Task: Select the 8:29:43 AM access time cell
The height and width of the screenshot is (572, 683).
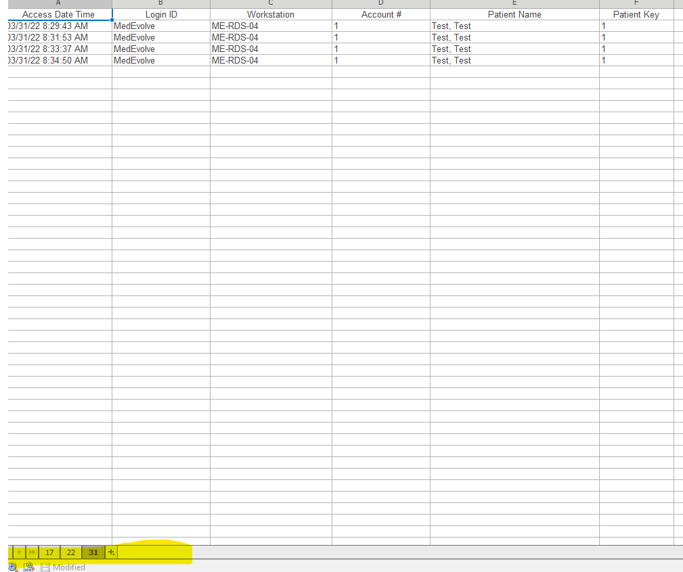Action: point(59,26)
